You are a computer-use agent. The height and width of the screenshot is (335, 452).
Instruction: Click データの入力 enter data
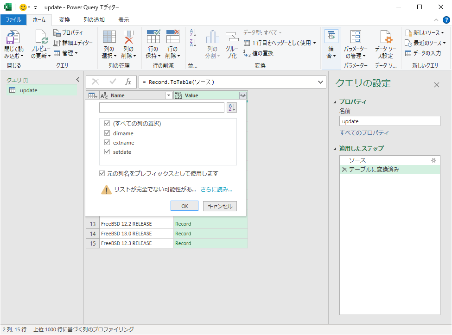(x=423, y=53)
